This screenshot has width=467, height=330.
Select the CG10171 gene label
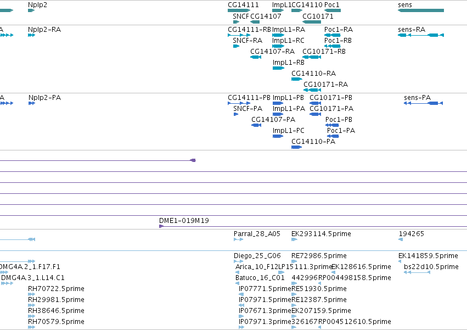[x=318, y=16]
